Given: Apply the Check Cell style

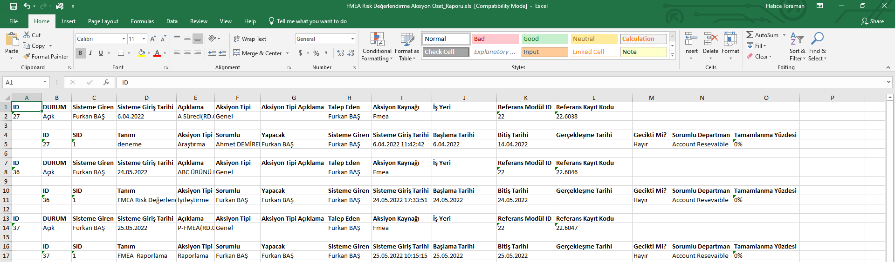Looking at the screenshot, I should coord(446,52).
